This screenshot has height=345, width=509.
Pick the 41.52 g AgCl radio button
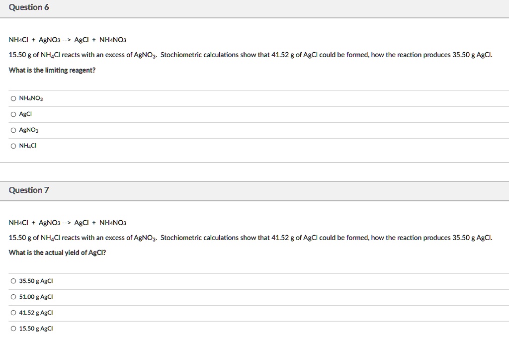click(x=13, y=313)
